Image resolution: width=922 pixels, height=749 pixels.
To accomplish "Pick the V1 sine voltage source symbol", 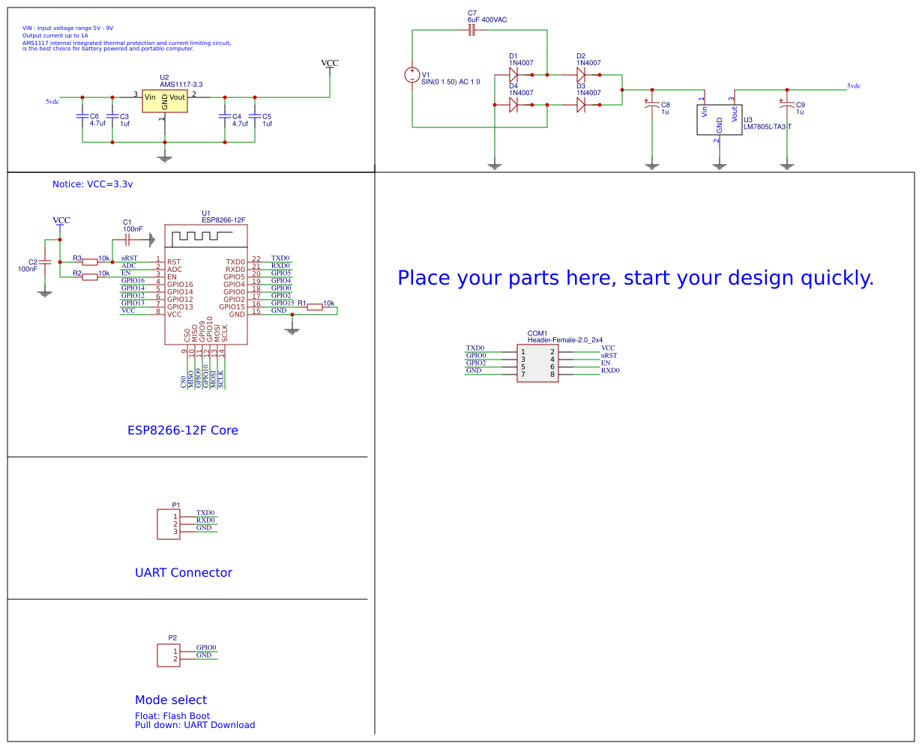I will (x=412, y=75).
